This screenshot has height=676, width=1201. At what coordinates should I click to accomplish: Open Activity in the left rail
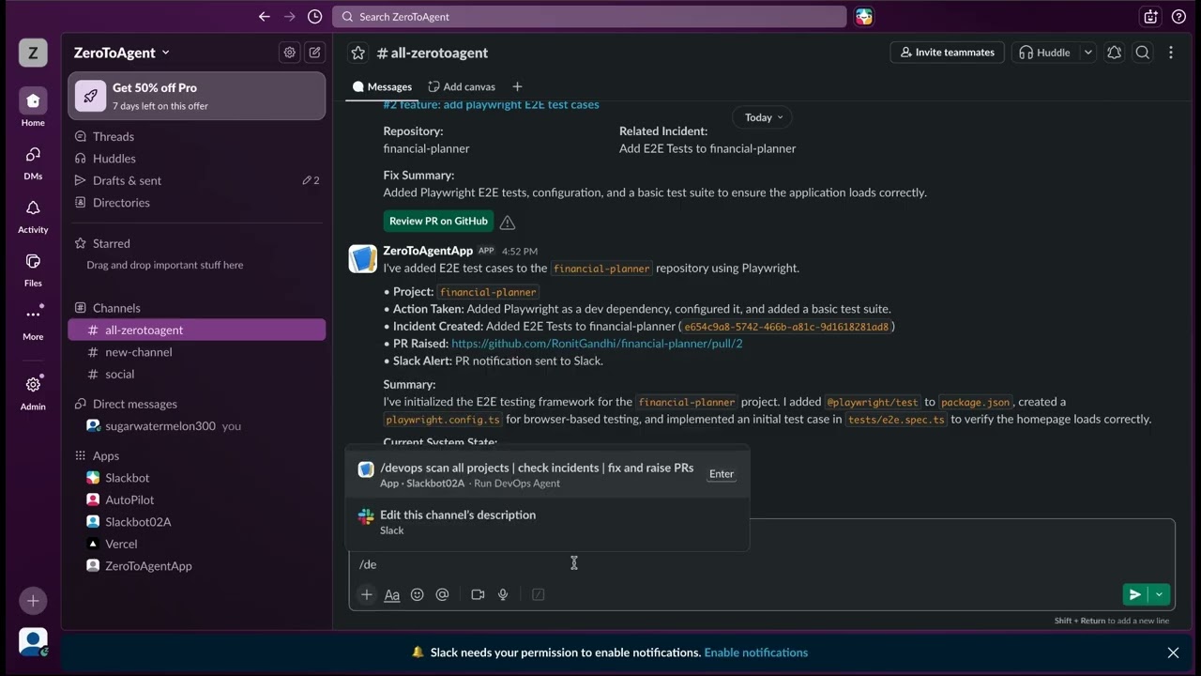(33, 215)
